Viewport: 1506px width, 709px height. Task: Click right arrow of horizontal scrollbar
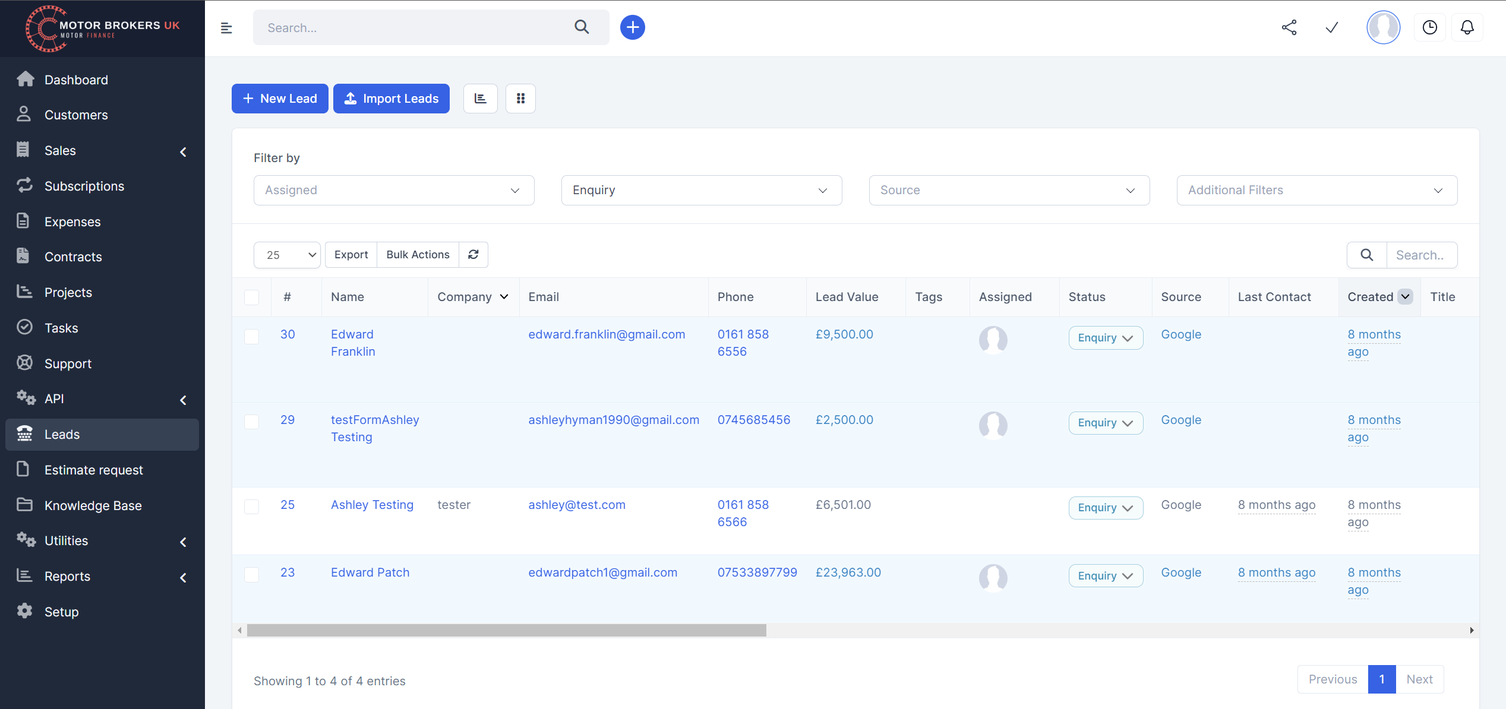(1472, 630)
